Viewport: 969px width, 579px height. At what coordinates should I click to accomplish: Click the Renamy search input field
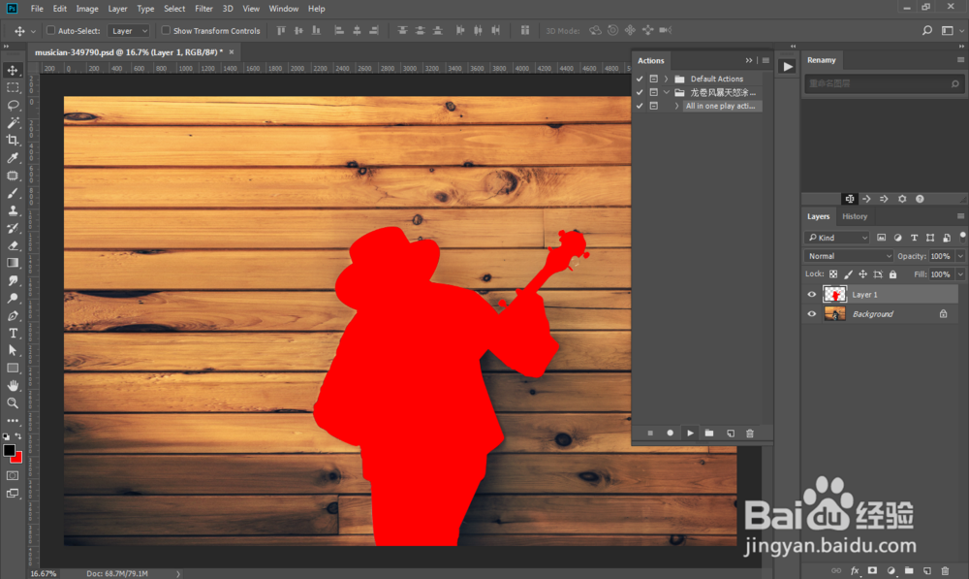pyautogui.click(x=883, y=83)
